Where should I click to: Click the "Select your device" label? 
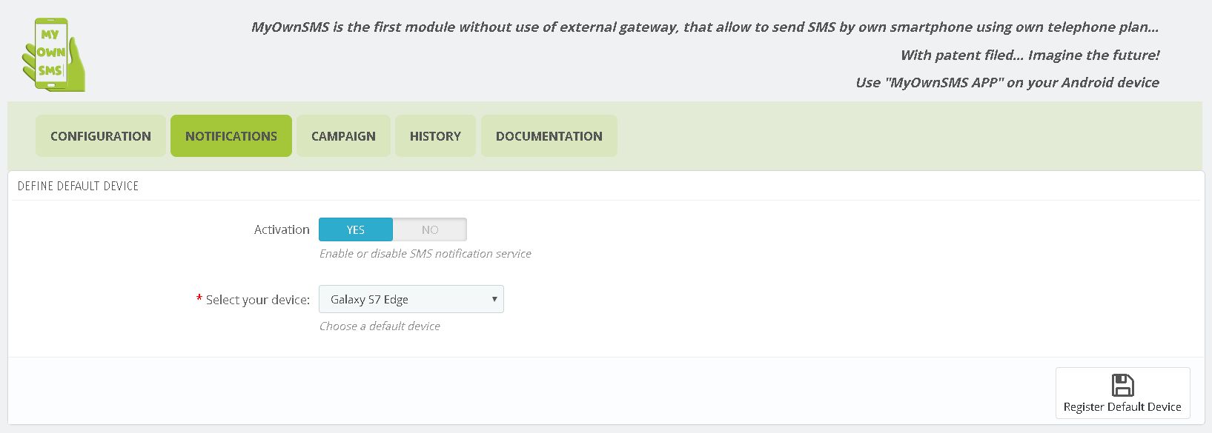coord(257,300)
